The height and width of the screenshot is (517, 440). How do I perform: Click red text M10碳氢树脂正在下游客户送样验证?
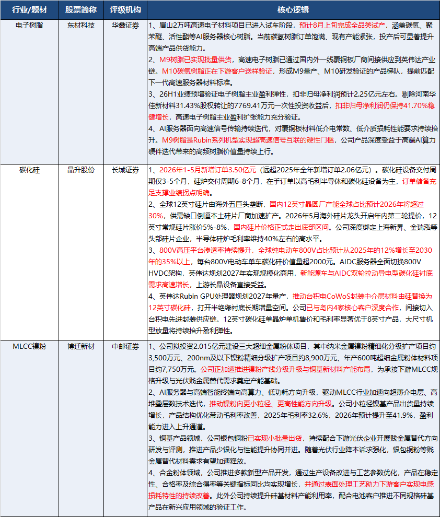pyautogui.click(x=217, y=71)
